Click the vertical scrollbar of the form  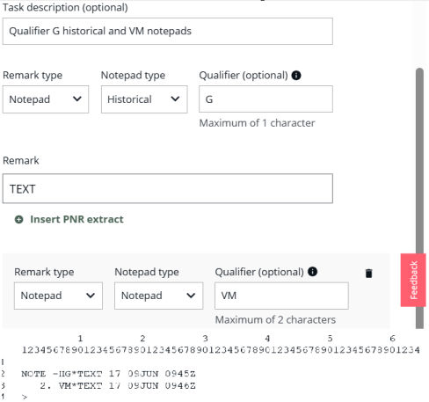(419, 198)
